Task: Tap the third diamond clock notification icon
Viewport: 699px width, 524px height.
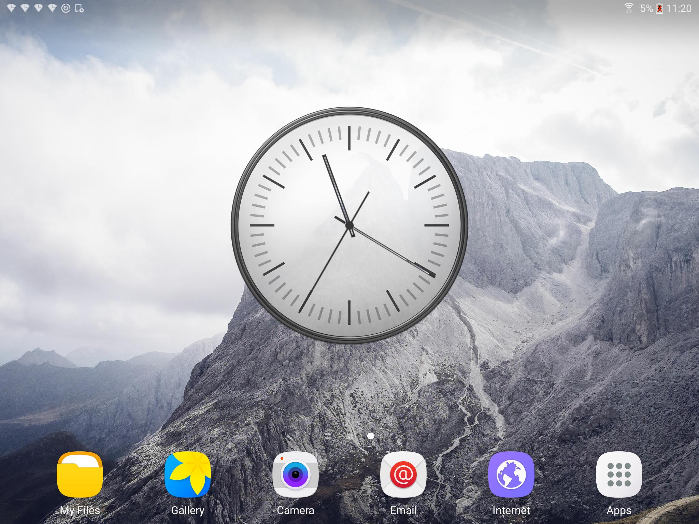Action: pyautogui.click(x=39, y=8)
